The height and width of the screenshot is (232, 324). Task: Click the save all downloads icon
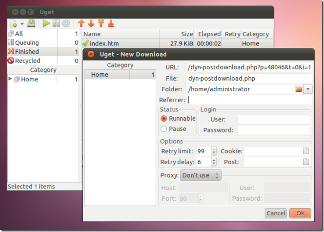point(31,23)
